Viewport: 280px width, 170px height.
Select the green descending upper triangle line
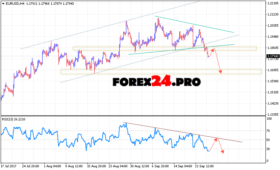coord(194,24)
